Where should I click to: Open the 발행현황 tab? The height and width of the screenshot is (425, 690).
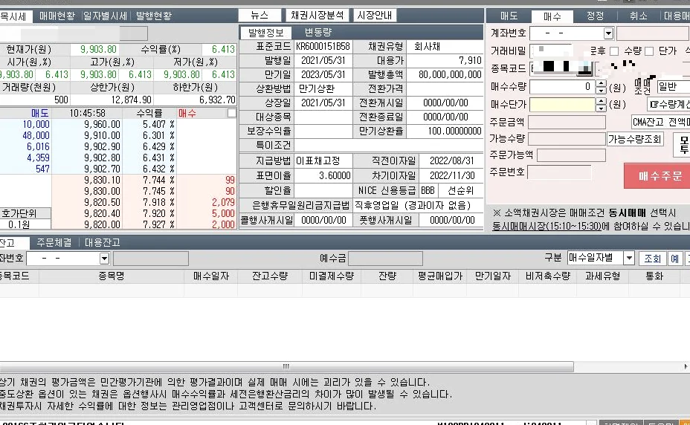pos(154,16)
